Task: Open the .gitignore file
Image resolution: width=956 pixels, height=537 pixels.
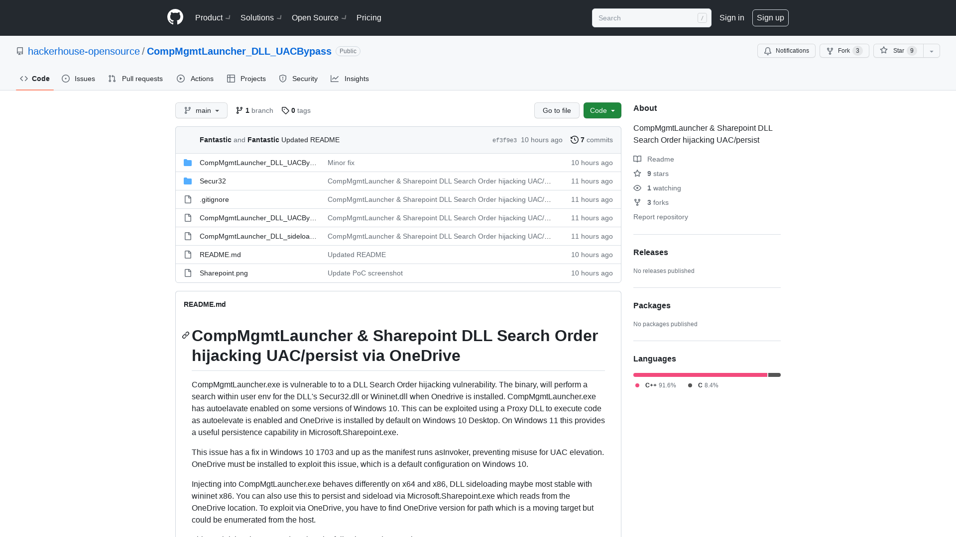Action: pos(214,199)
